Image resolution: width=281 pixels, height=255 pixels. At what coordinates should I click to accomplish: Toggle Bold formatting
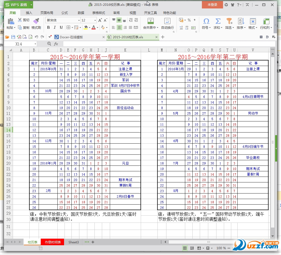point(48,27)
